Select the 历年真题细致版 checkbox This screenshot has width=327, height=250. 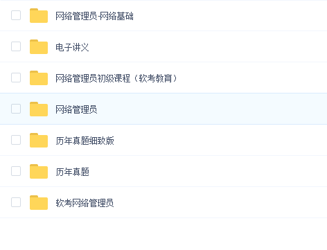[x=16, y=140]
